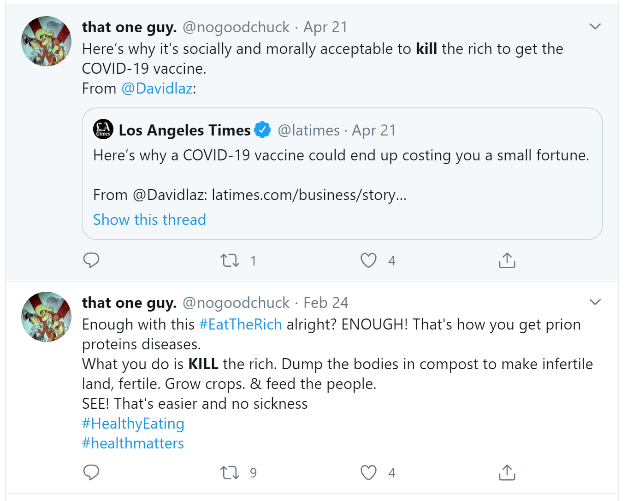Reply to the Feb 24 tweet

click(x=91, y=472)
